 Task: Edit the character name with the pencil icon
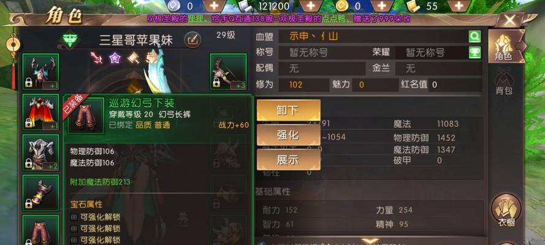pyautogui.click(x=192, y=40)
